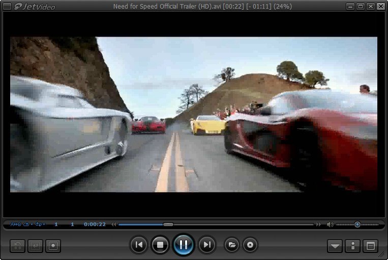Viewport: 388px width, 260px height.
Task: Minimize the JetVideo window
Action: click(x=350, y=7)
